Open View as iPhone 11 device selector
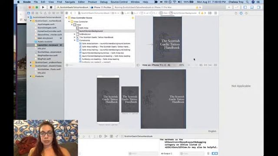This screenshot has width=278, height=156. click(x=156, y=65)
